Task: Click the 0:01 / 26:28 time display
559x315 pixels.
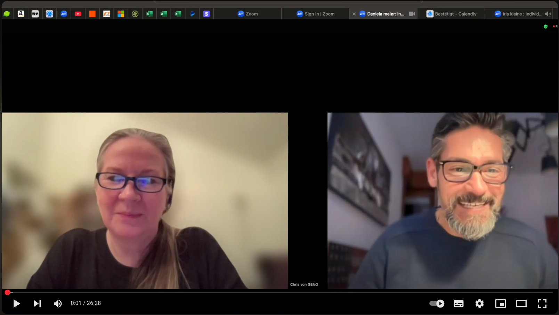Action: coord(86,303)
